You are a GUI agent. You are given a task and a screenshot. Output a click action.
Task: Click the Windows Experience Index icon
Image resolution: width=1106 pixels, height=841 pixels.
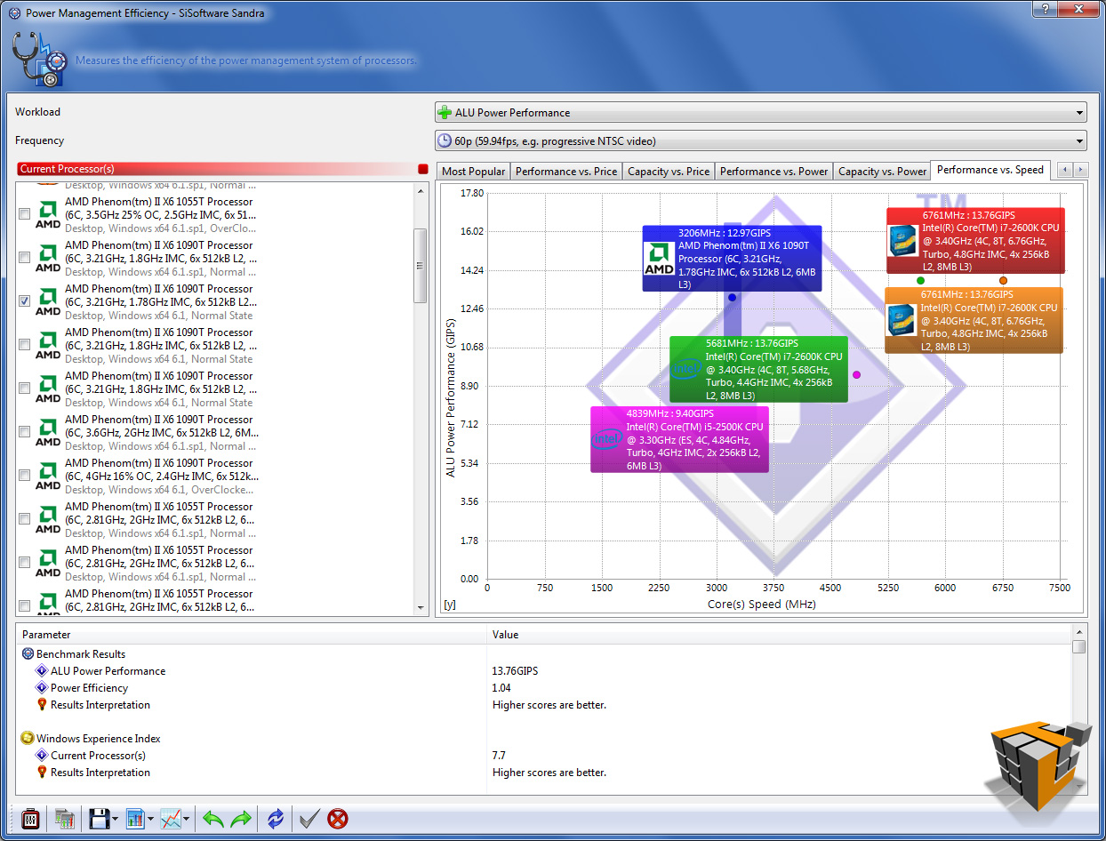(28, 739)
